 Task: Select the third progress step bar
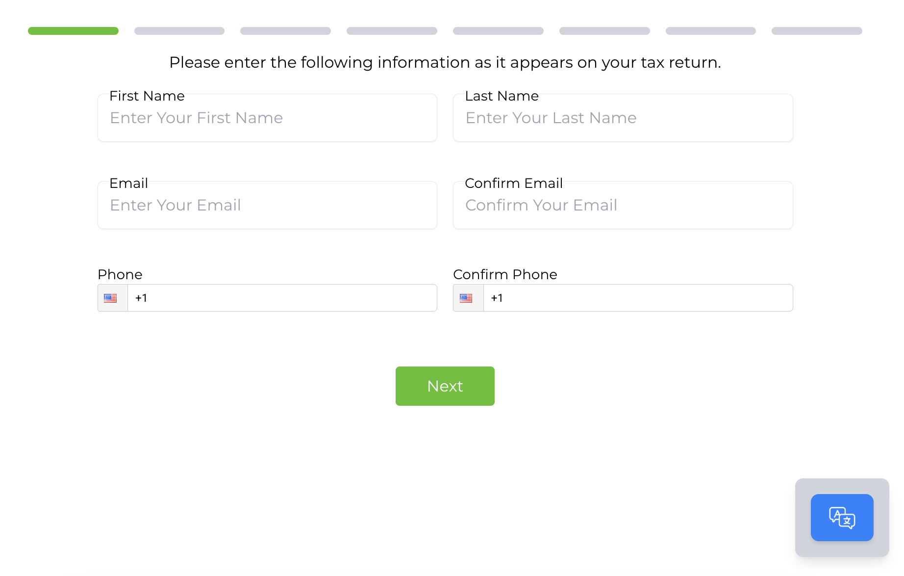coord(285,31)
